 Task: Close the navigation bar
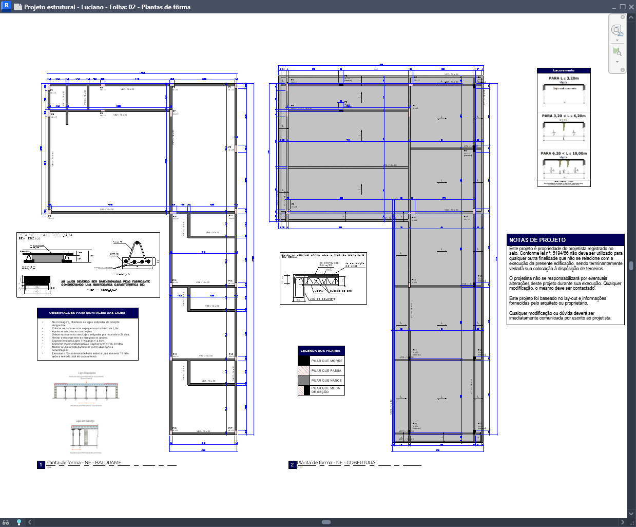623,17
